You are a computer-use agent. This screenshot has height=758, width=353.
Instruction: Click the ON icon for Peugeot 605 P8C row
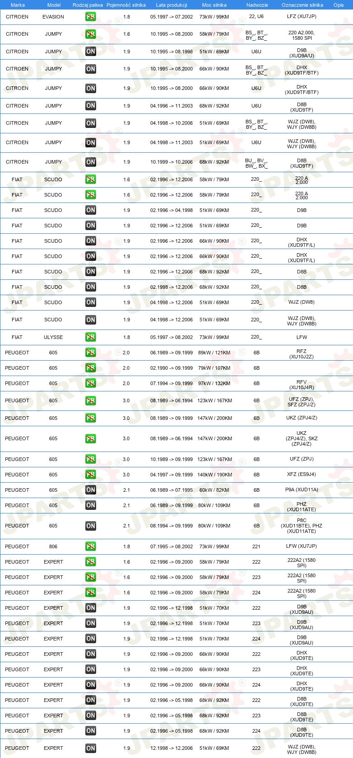91,526
